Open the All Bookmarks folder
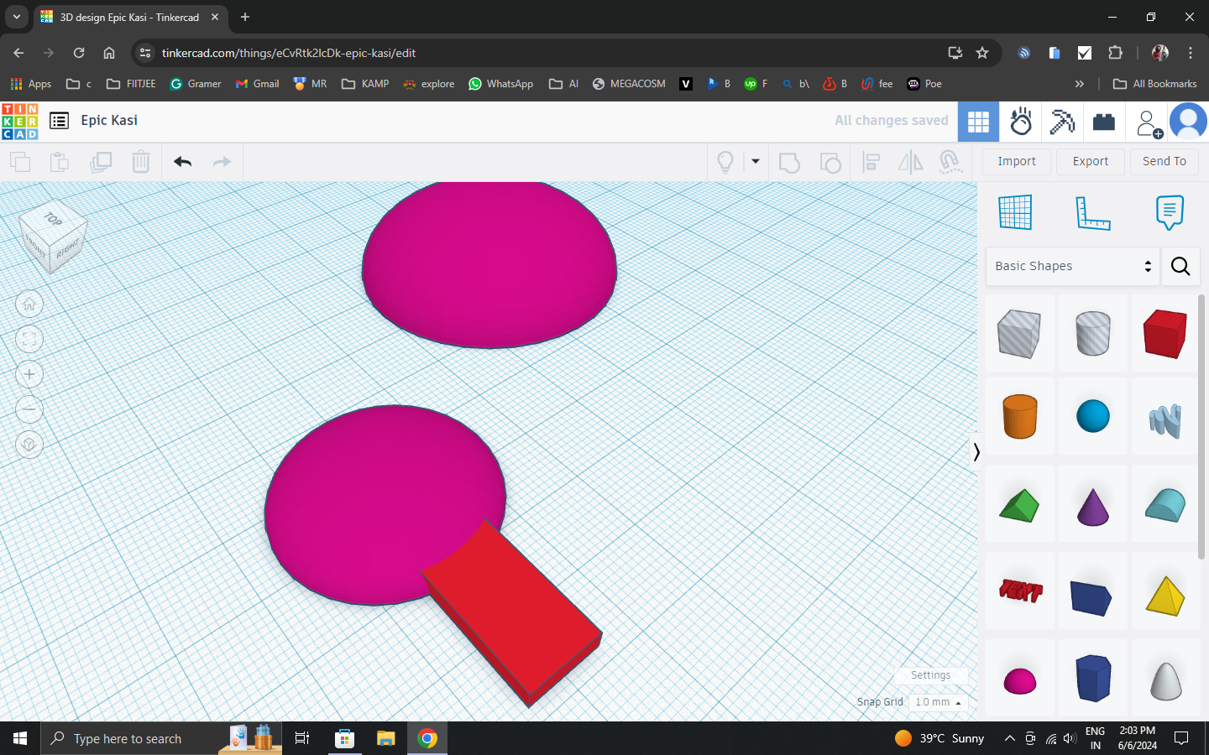Image resolution: width=1209 pixels, height=755 pixels. click(1154, 84)
